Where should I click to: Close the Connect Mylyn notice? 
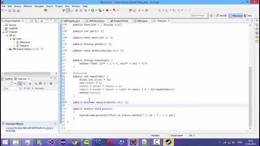[55, 124]
